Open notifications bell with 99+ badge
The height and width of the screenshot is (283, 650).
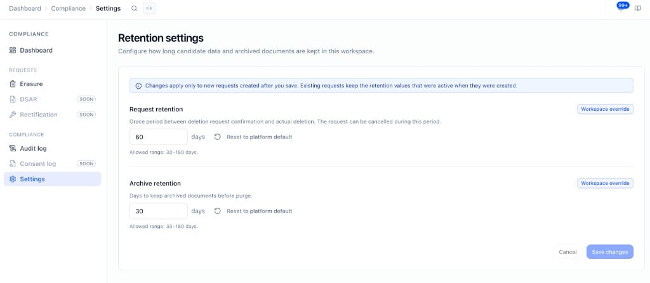coord(621,8)
